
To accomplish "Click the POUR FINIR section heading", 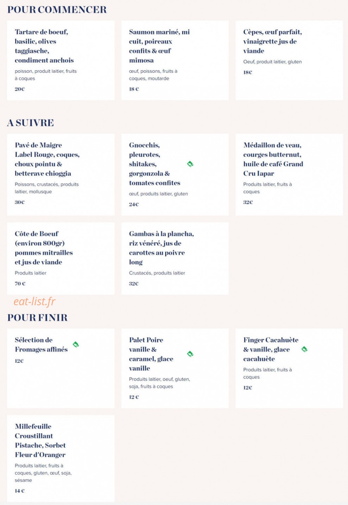I will click(37, 318).
